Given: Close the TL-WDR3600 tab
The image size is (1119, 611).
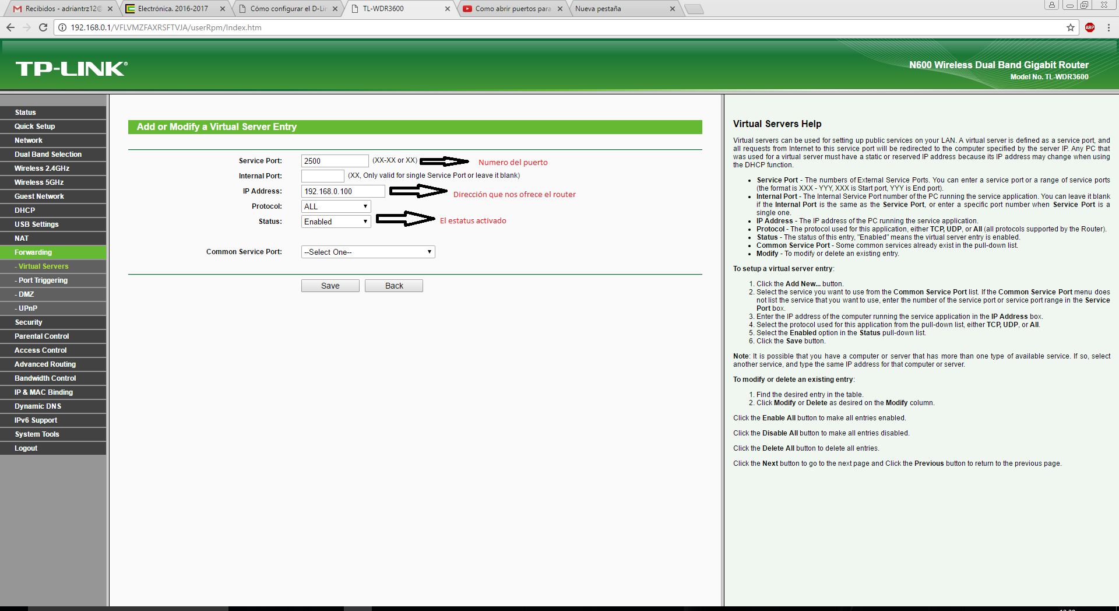Looking at the screenshot, I should coord(448,9).
